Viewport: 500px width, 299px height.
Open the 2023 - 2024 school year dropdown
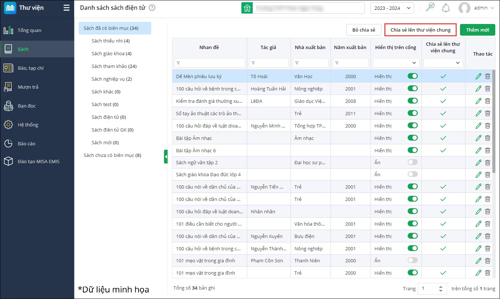click(x=392, y=8)
